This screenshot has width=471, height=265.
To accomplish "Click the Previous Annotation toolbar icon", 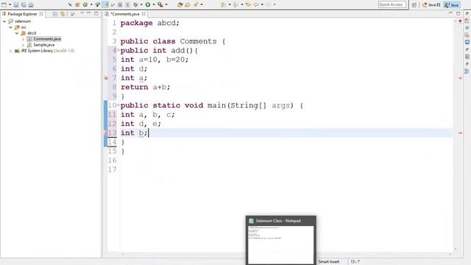I will coord(235,4).
